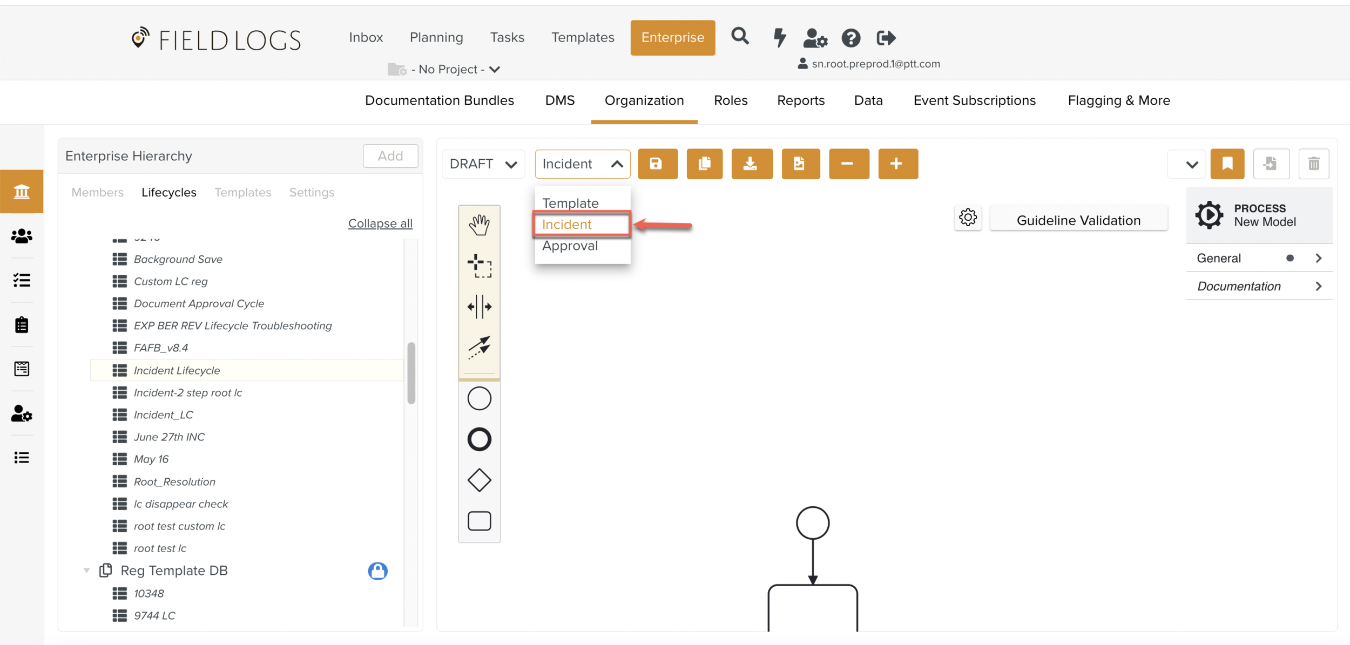Screen dimensions: 1350x645
Task: Add a gateway diamond shape
Action: point(479,480)
